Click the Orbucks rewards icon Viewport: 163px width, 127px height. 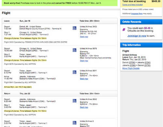124,30
